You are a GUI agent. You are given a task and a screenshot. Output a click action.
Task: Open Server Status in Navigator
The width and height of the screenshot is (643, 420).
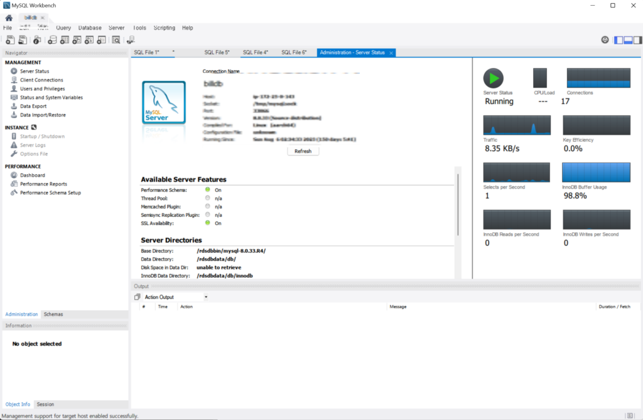pos(35,71)
